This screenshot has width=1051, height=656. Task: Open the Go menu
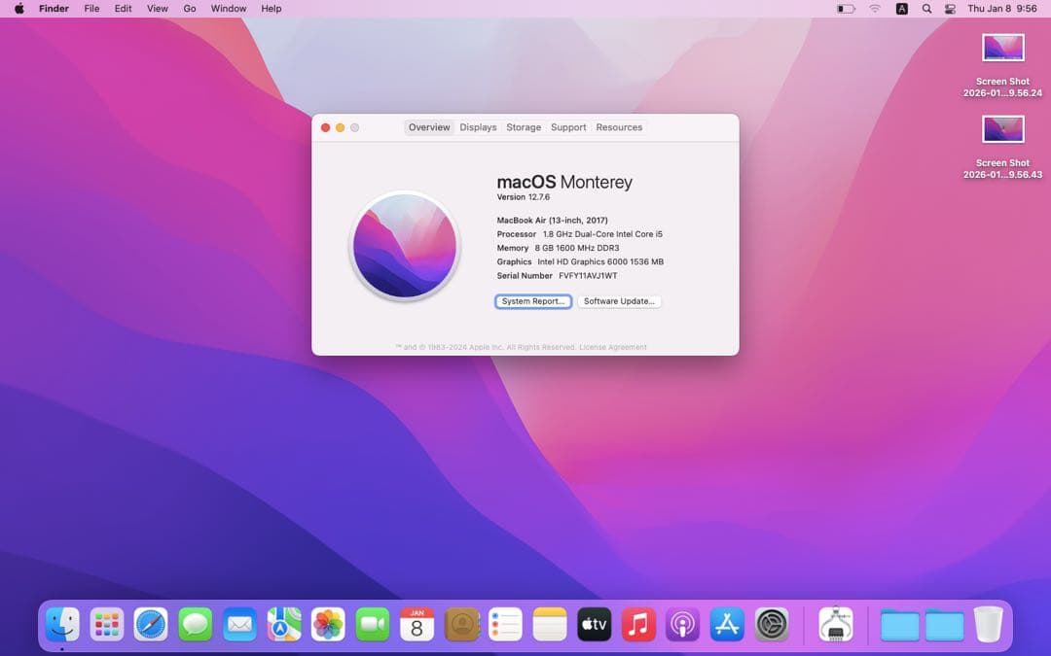pos(190,9)
